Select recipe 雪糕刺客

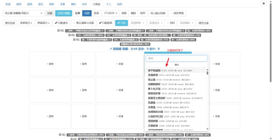pos(175,121)
